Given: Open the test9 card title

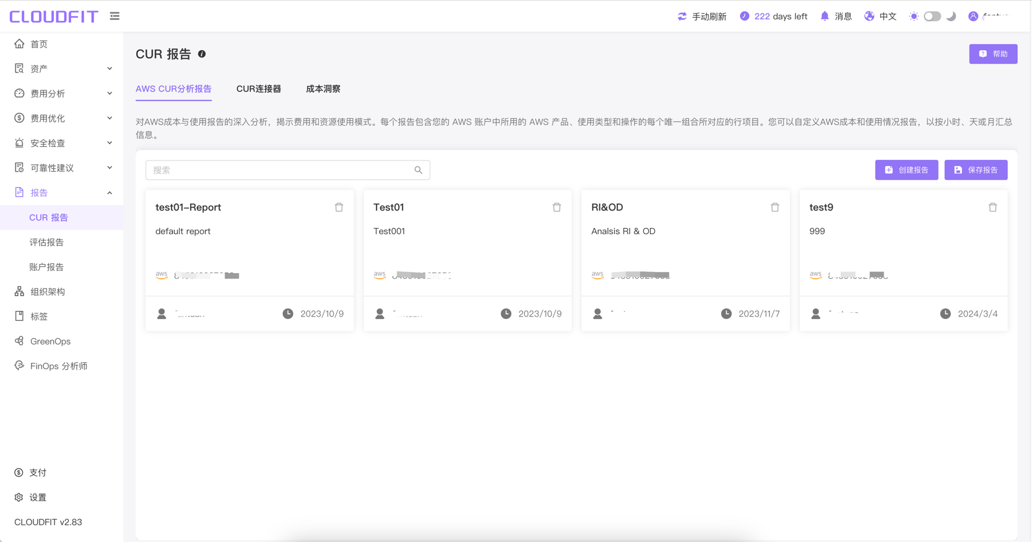Looking at the screenshot, I should tap(822, 207).
